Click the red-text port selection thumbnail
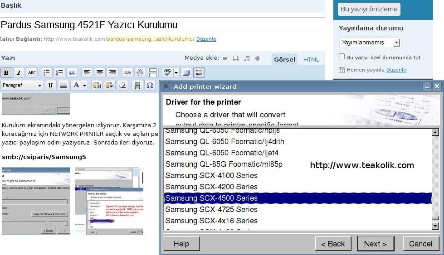Viewport: 444px width, 255px height. point(109,201)
